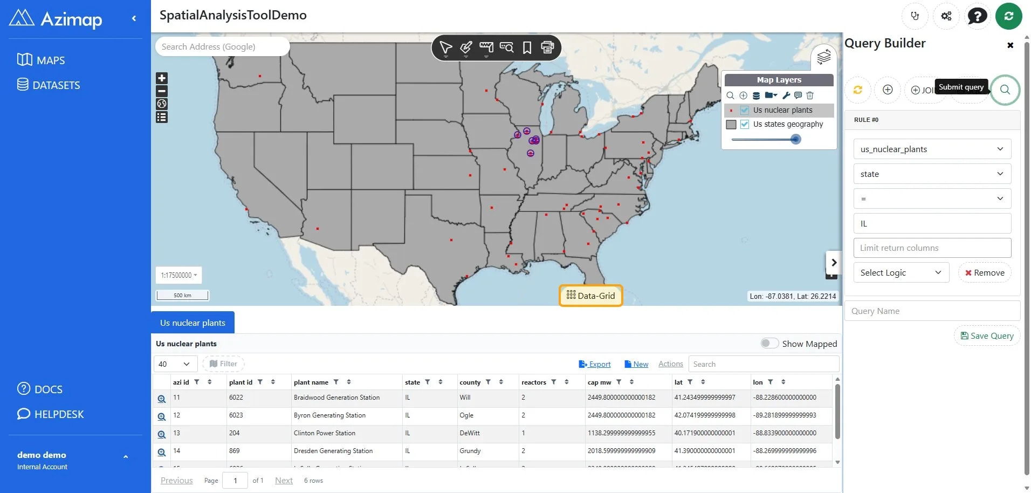Select the measure ruler tool

pyautogui.click(x=486, y=48)
